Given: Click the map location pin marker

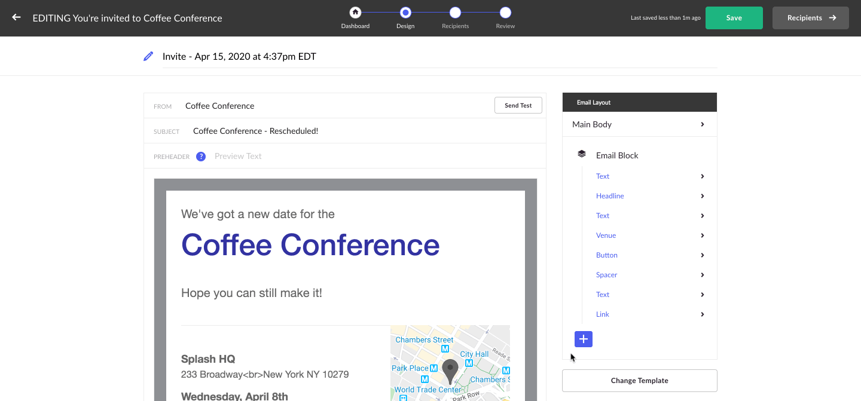Looking at the screenshot, I should (450, 371).
